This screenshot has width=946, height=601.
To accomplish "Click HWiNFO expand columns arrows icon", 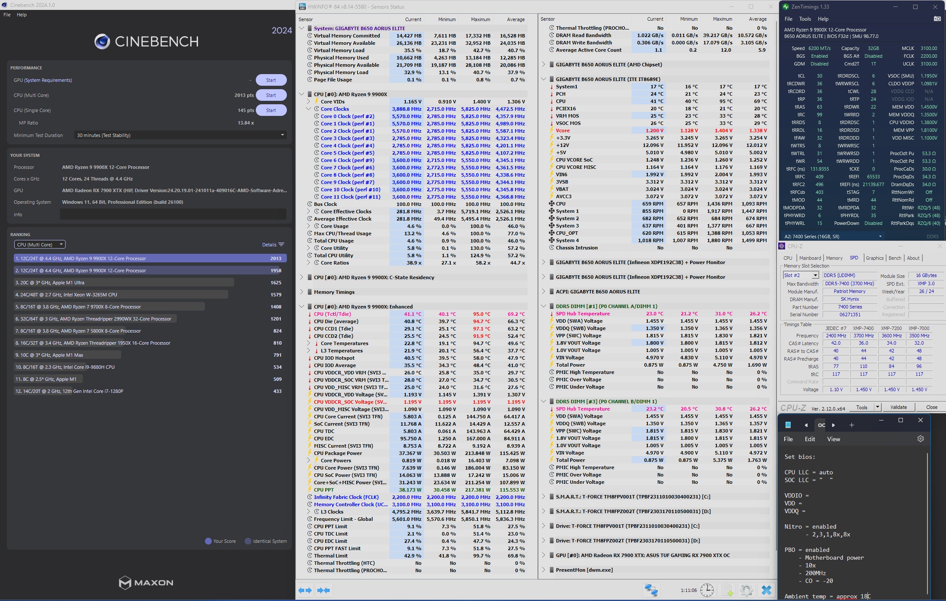I will click(x=305, y=590).
